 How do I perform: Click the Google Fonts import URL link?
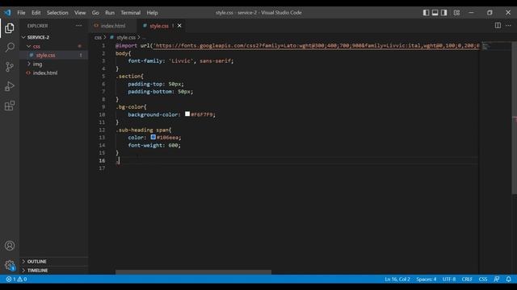[316, 46]
